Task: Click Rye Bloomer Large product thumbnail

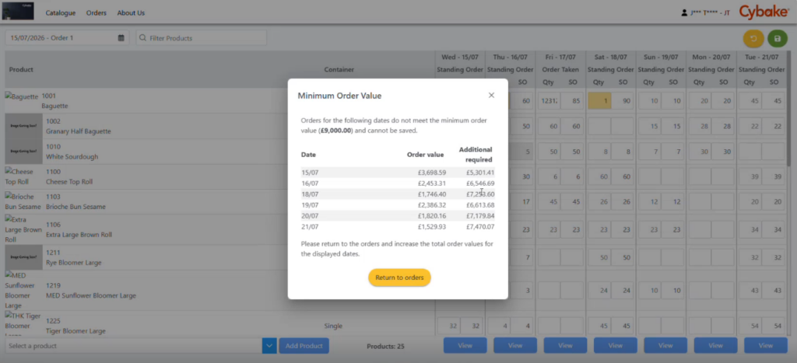Action: pos(24,257)
